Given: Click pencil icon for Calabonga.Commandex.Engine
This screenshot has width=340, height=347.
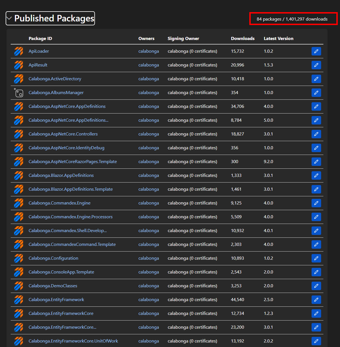Looking at the screenshot, I should tap(316, 203).
